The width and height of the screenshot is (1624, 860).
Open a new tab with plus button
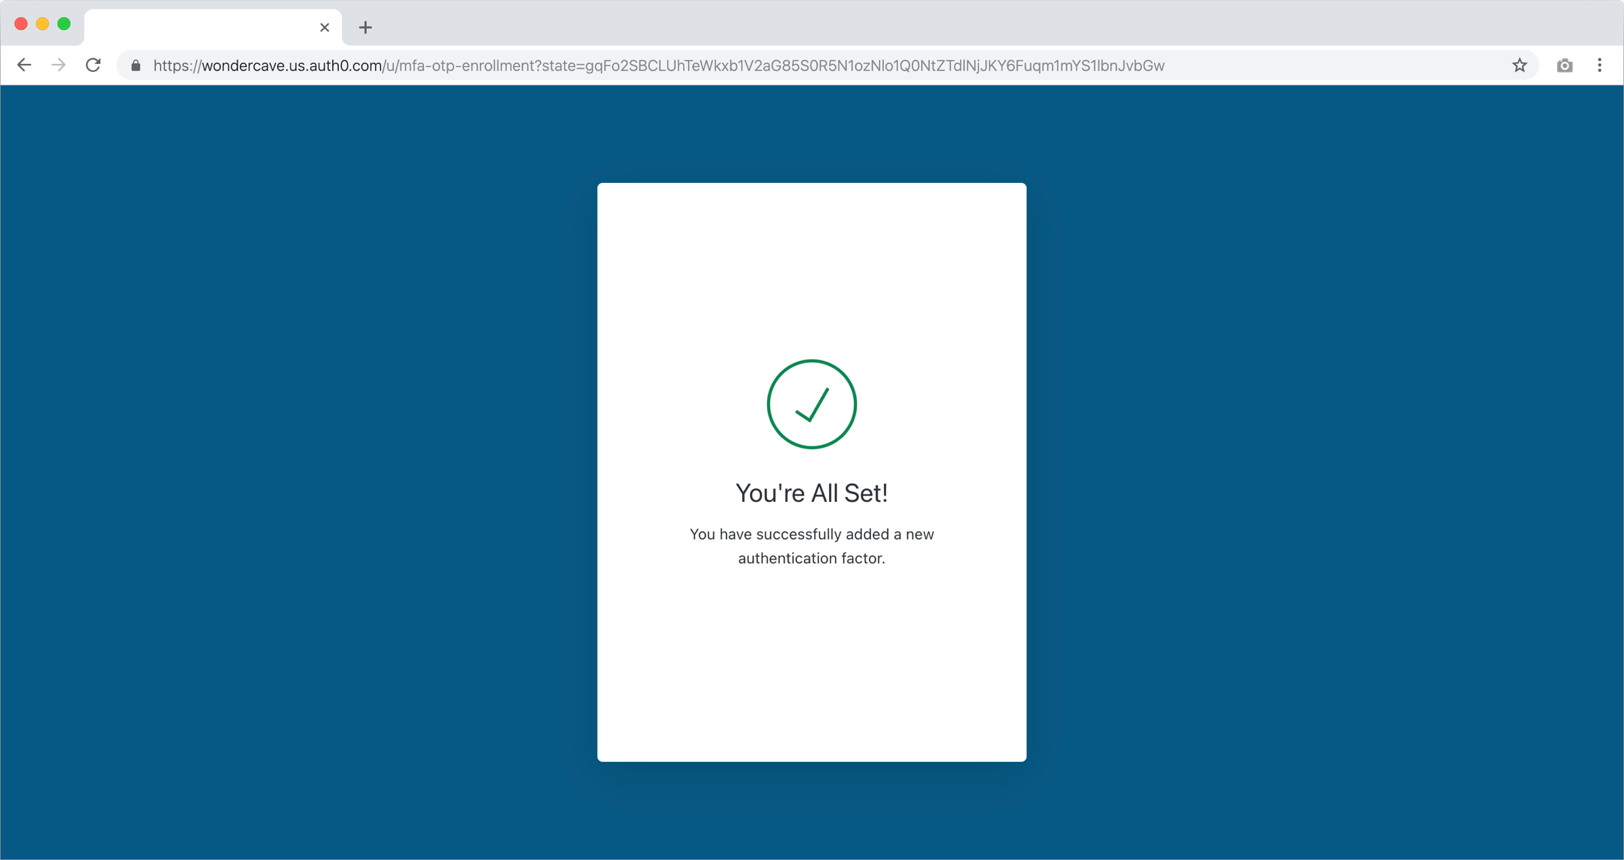(x=365, y=28)
